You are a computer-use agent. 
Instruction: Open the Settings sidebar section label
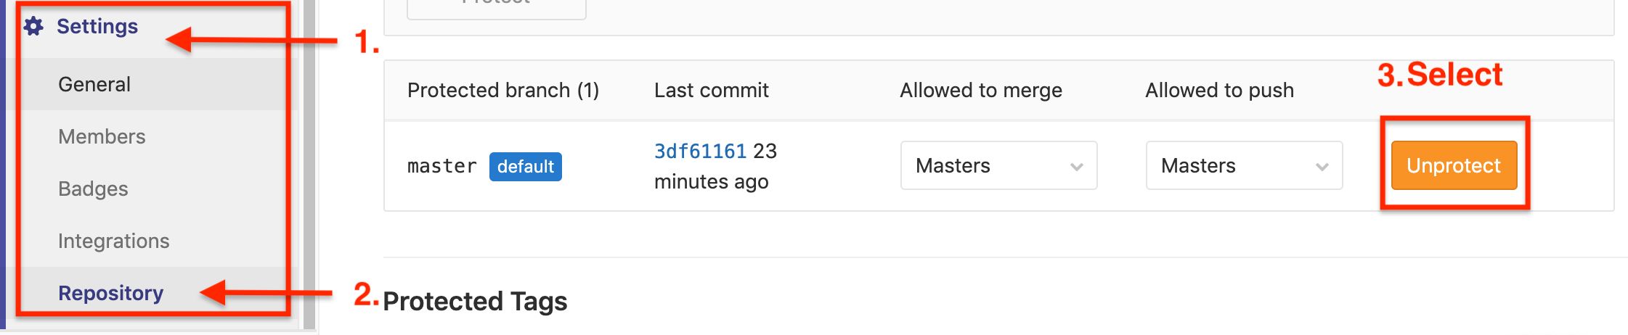click(97, 27)
